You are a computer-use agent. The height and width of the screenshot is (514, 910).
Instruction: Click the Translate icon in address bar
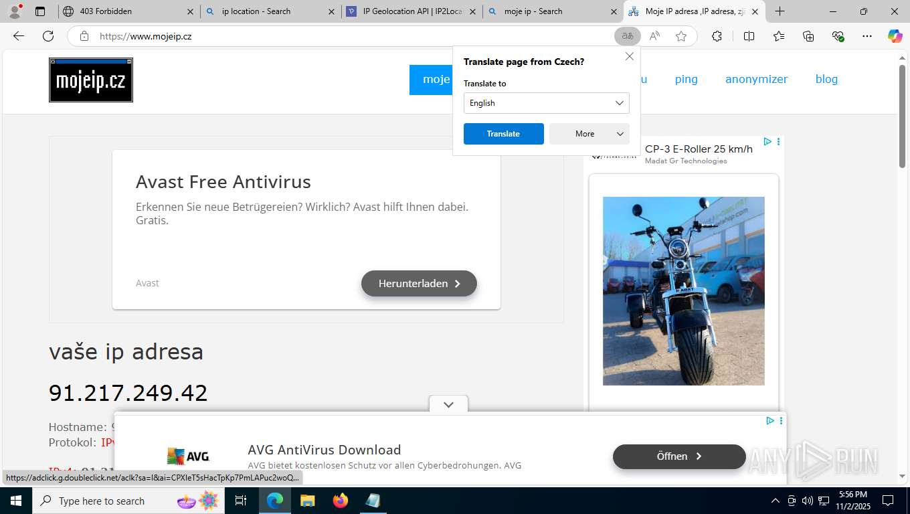[x=628, y=36]
